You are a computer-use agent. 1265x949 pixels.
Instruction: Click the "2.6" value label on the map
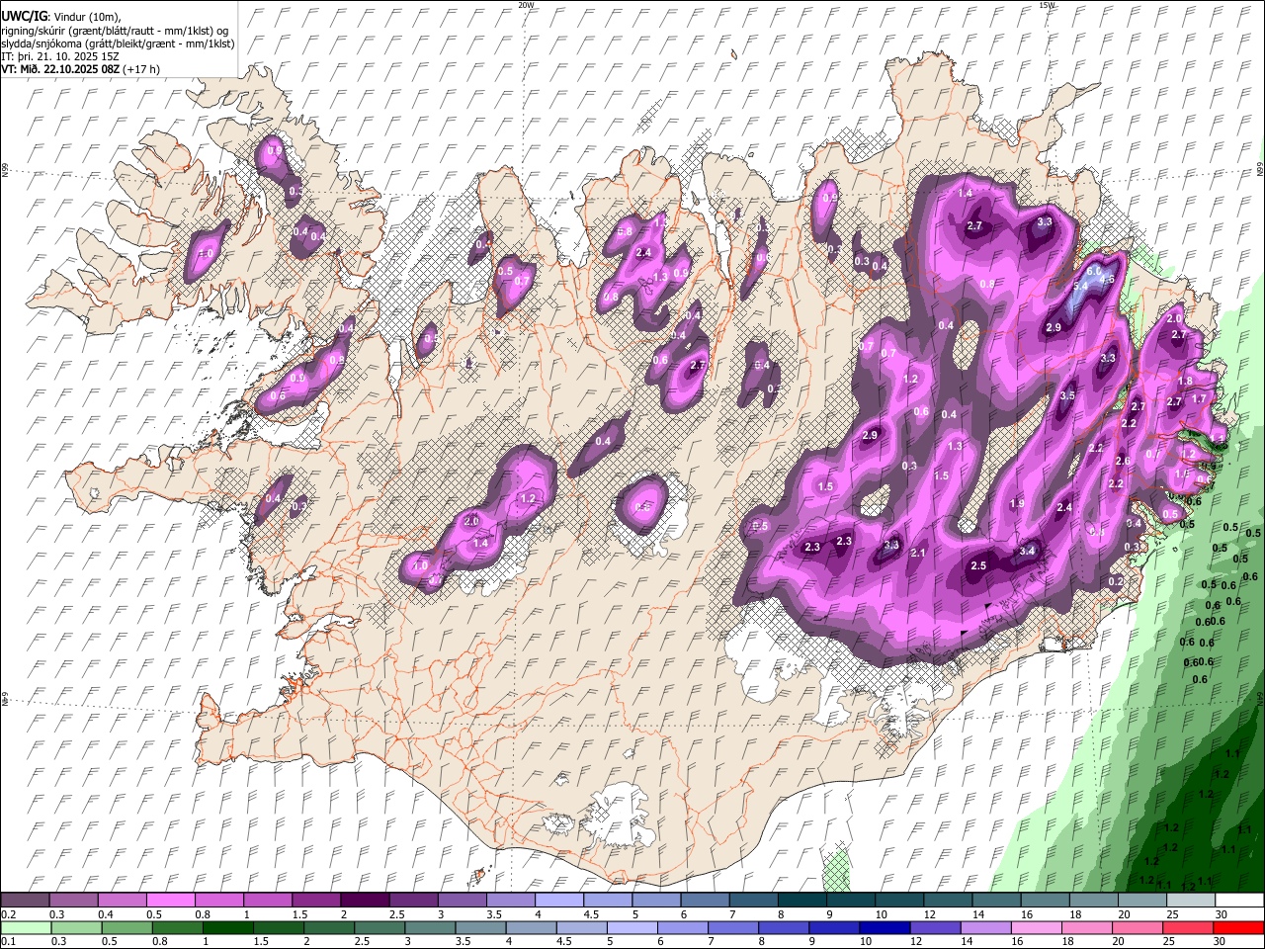pos(1123,462)
